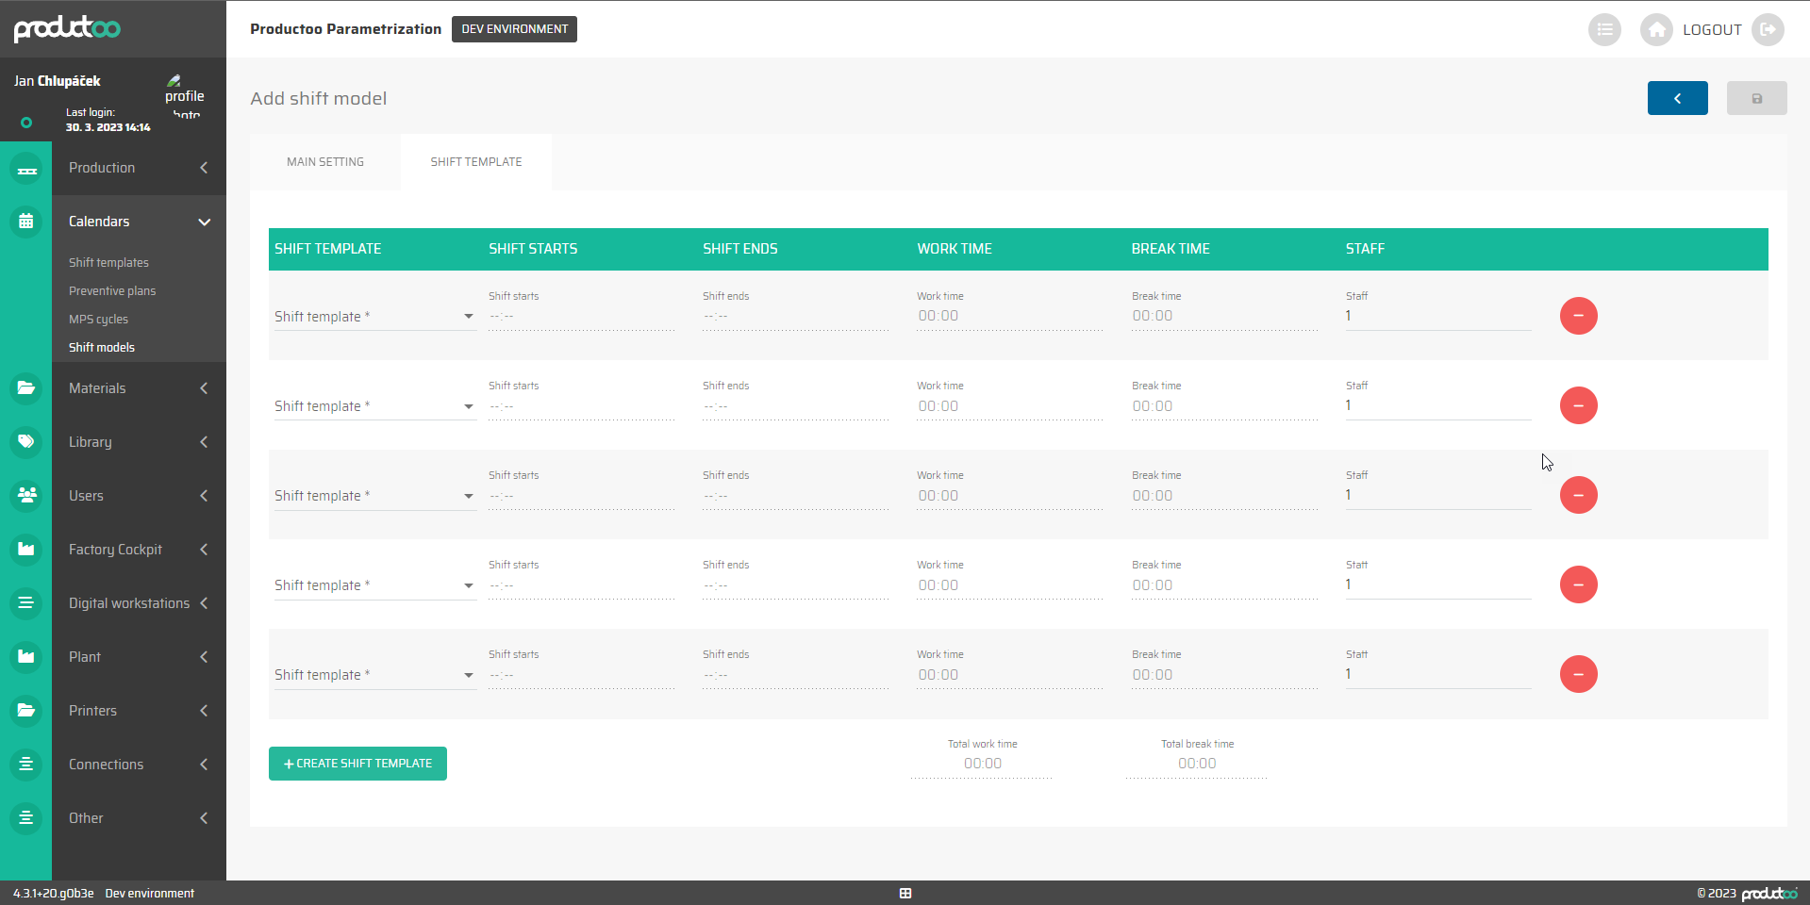Click the blue back arrow button
This screenshot has height=905, width=1810.
click(1677, 98)
